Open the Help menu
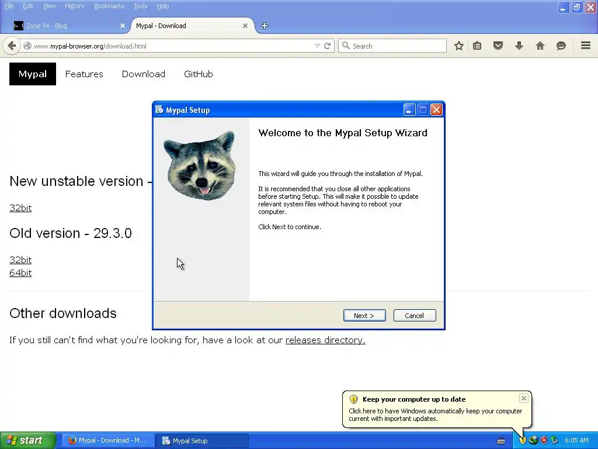The height and width of the screenshot is (449, 598). coord(163,6)
